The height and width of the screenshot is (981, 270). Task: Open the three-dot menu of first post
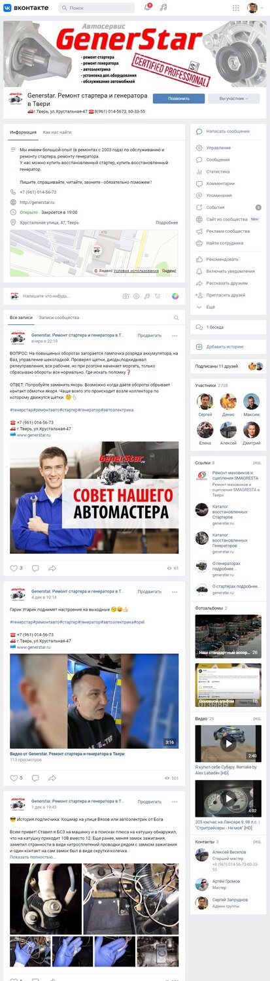pyautogui.click(x=175, y=335)
